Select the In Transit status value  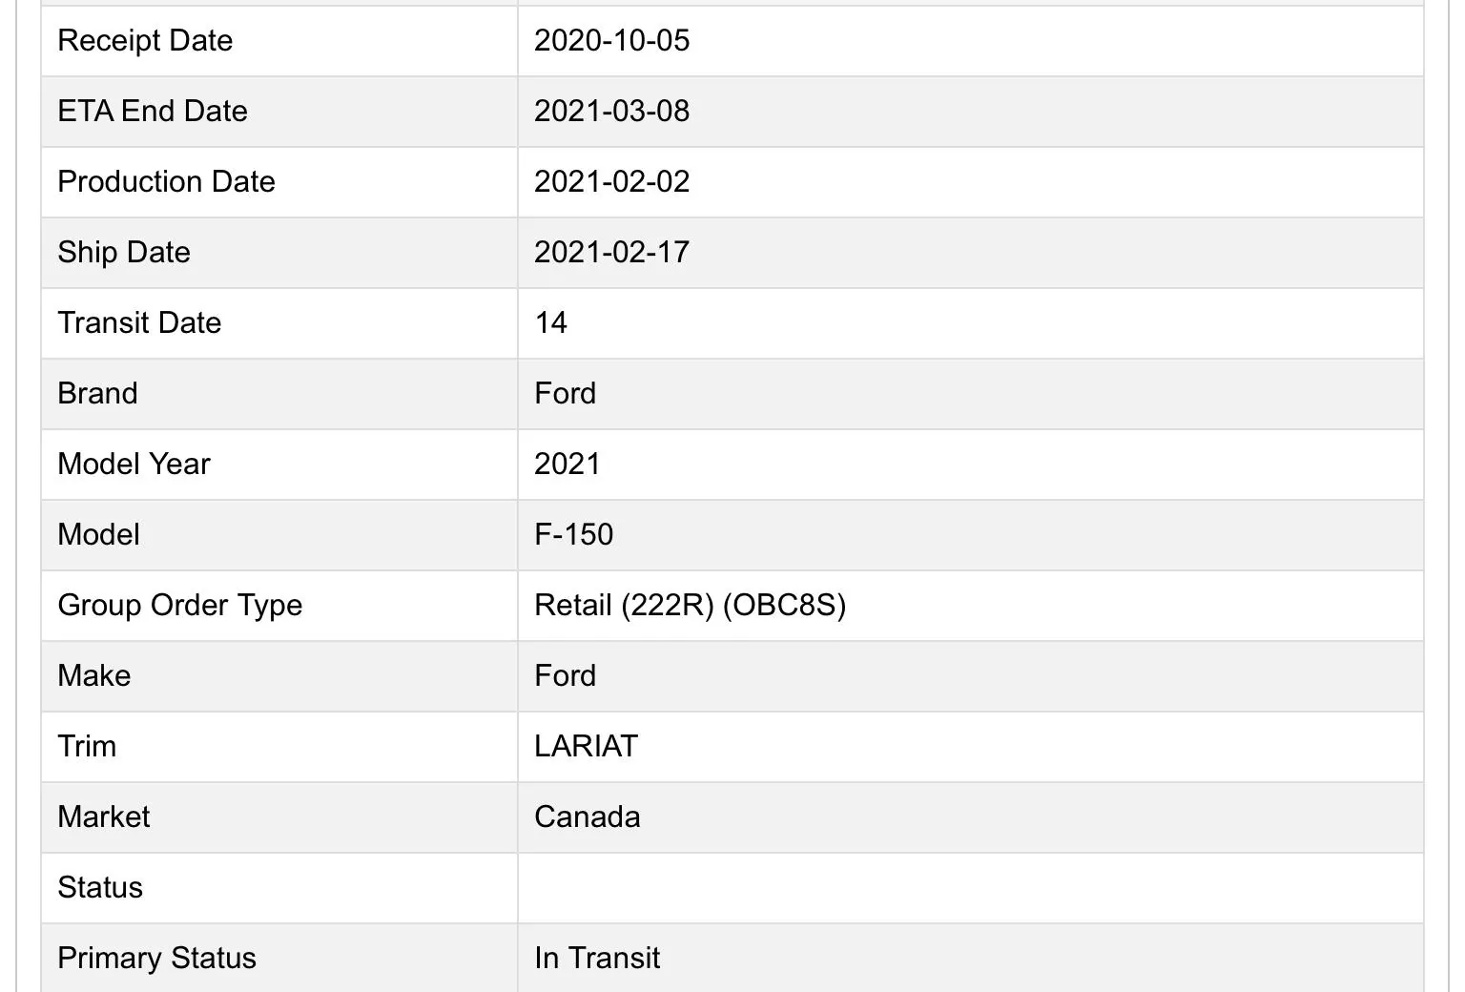pyautogui.click(x=597, y=959)
